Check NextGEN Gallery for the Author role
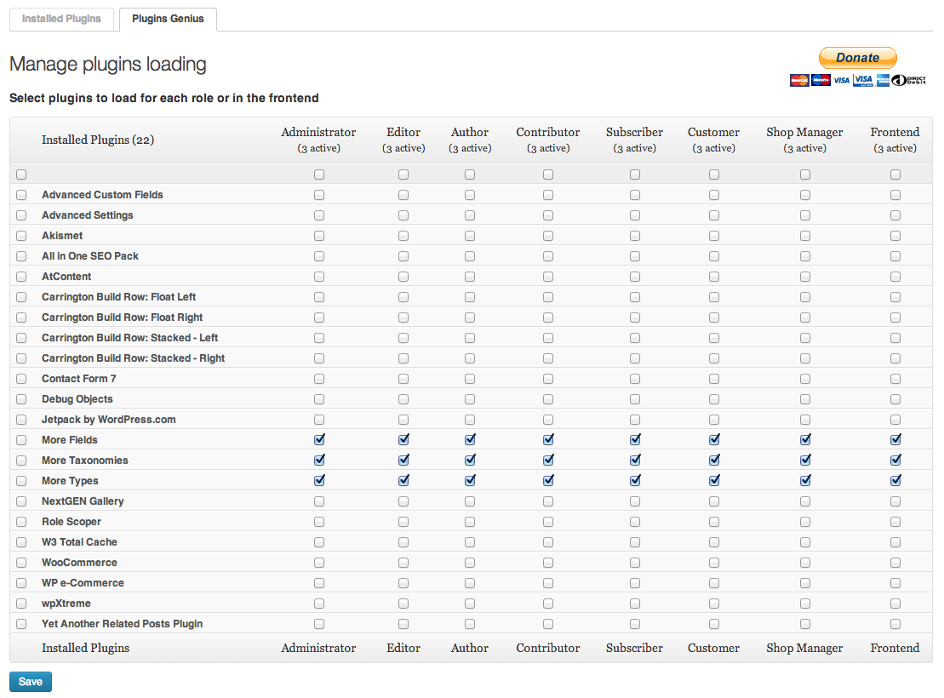Screen dimensions: 944x698 pos(470,501)
